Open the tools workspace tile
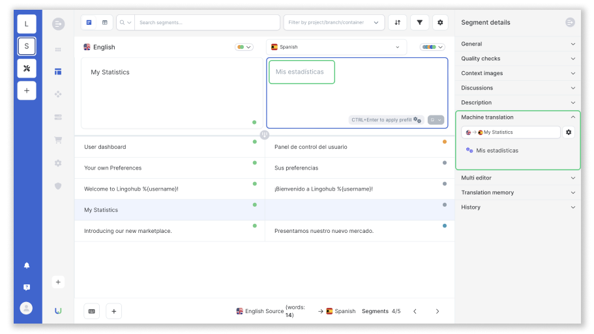 tap(27, 68)
